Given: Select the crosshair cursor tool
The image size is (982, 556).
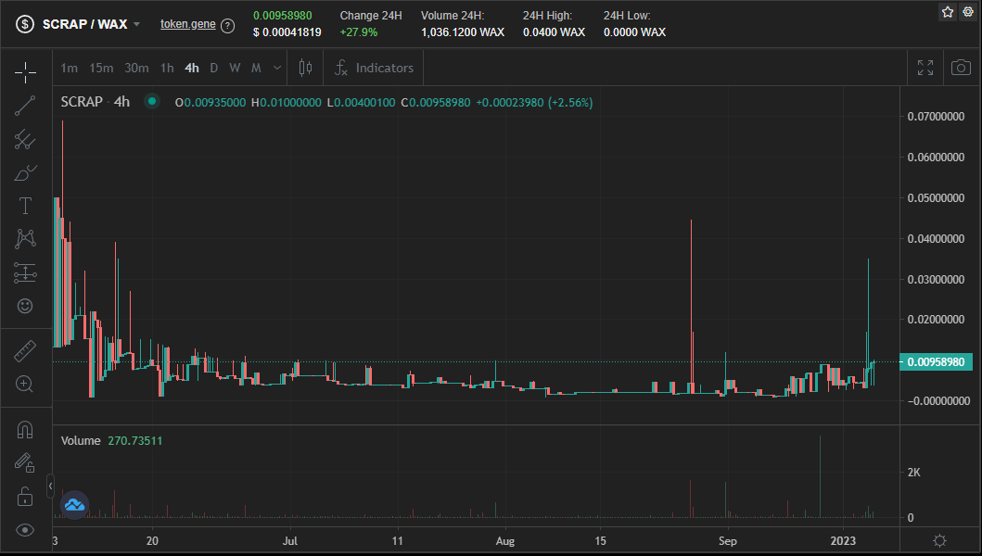Looking at the screenshot, I should (25, 72).
